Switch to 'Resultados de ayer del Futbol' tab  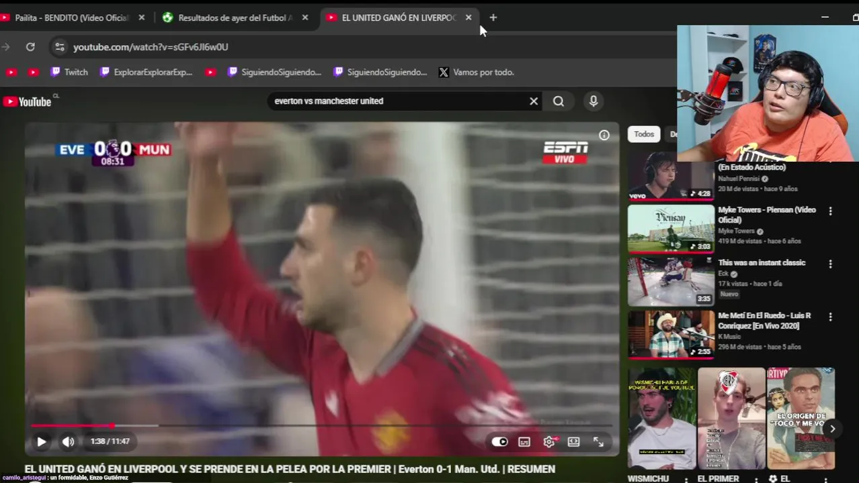235,17
